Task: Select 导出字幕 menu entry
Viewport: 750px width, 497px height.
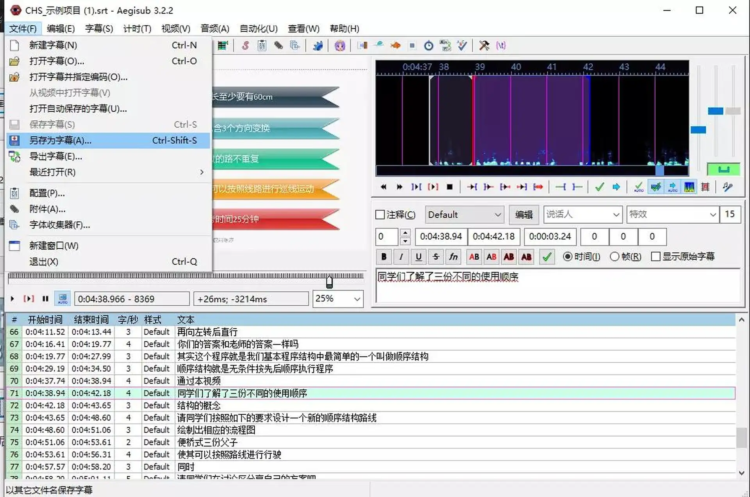Action: (55, 157)
